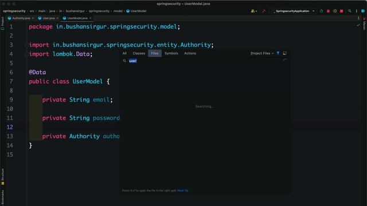The image size is (367, 206).
Task: Open the Project tool window stripe
Action: point(2,23)
